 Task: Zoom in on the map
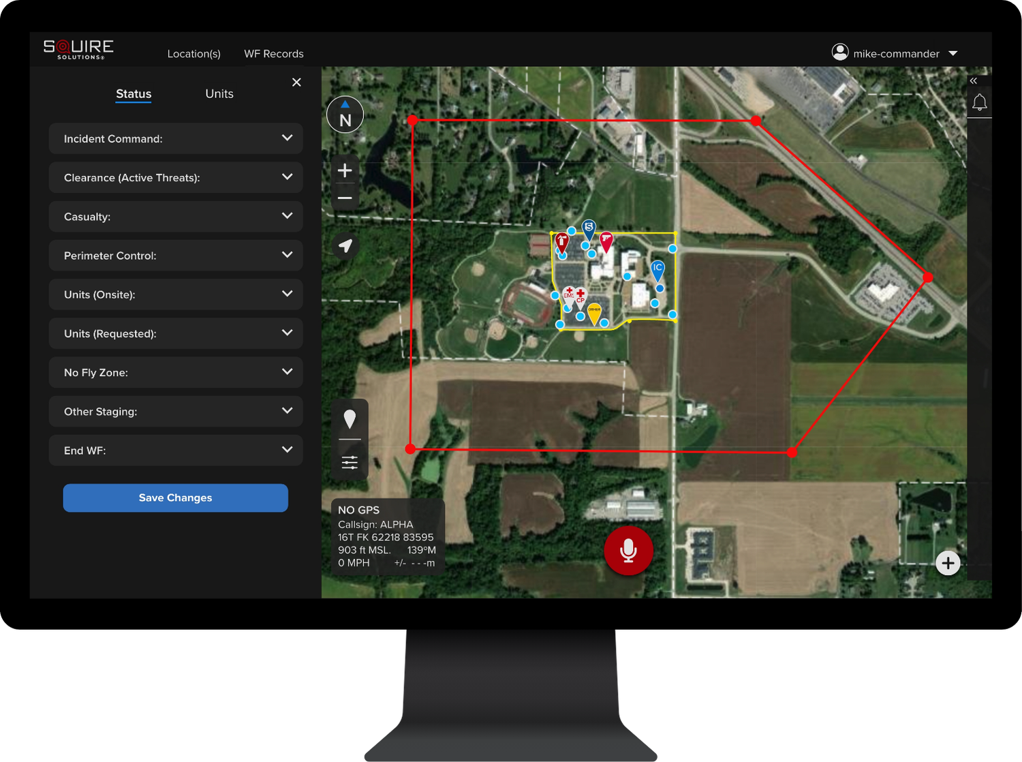345,170
